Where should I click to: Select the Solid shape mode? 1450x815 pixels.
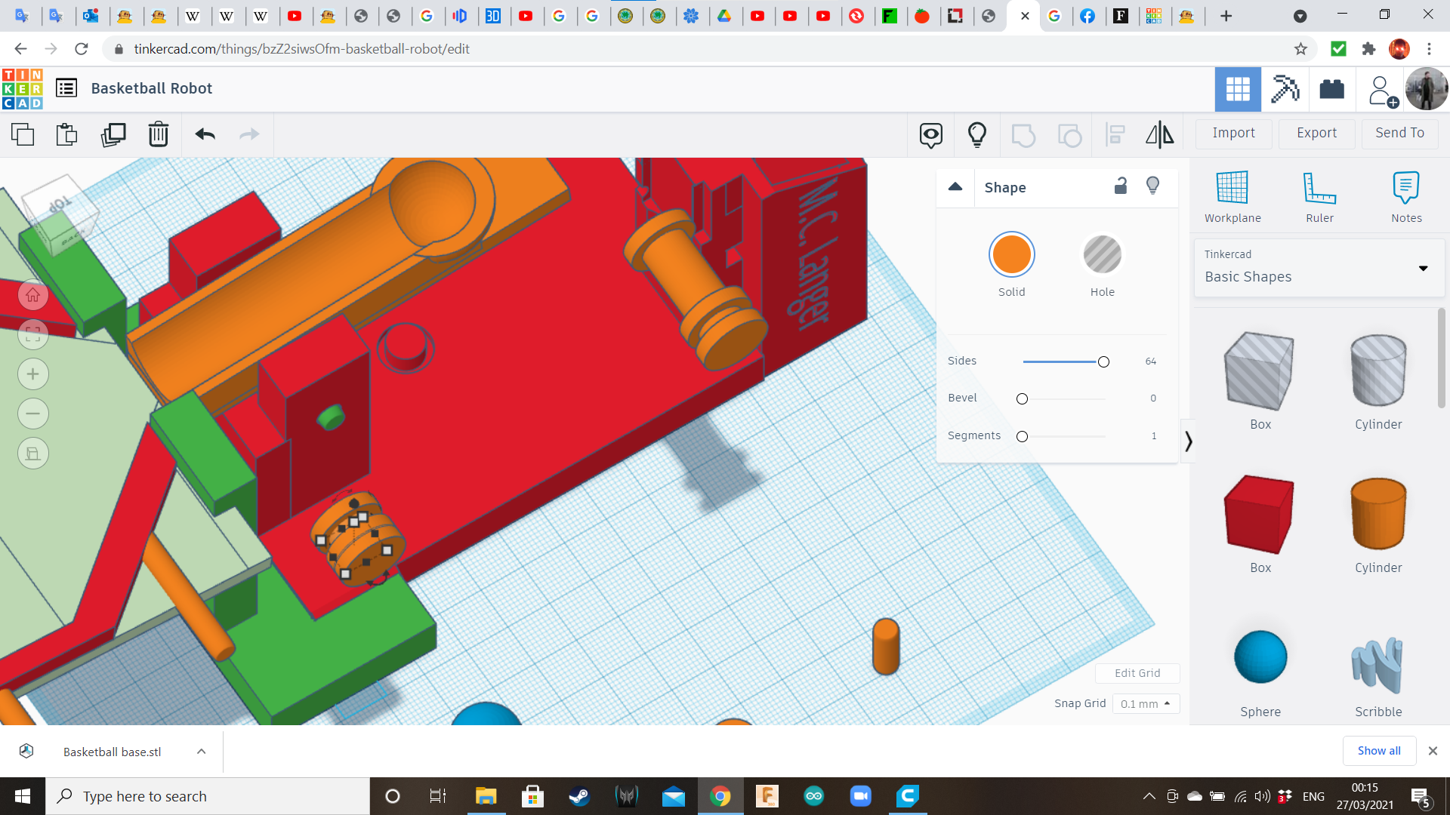(1011, 255)
